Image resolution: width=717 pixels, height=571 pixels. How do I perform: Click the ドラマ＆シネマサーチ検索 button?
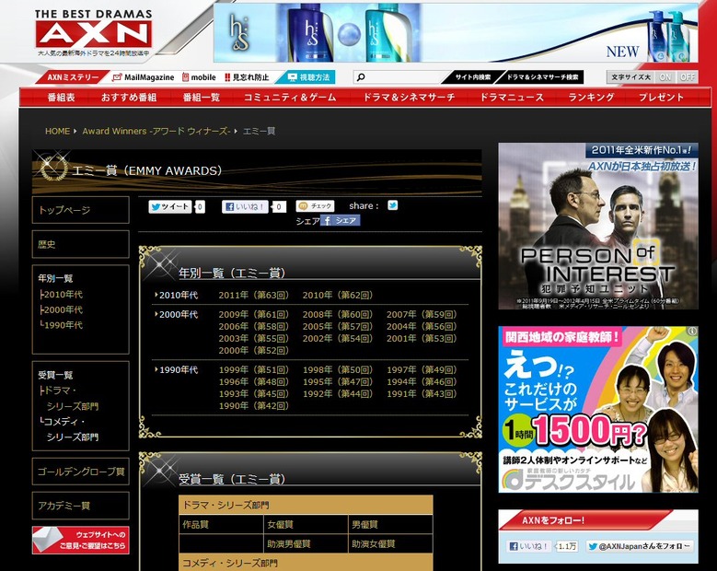tap(542, 77)
